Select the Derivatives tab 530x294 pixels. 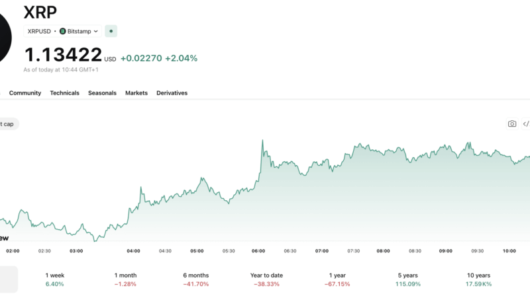click(172, 93)
